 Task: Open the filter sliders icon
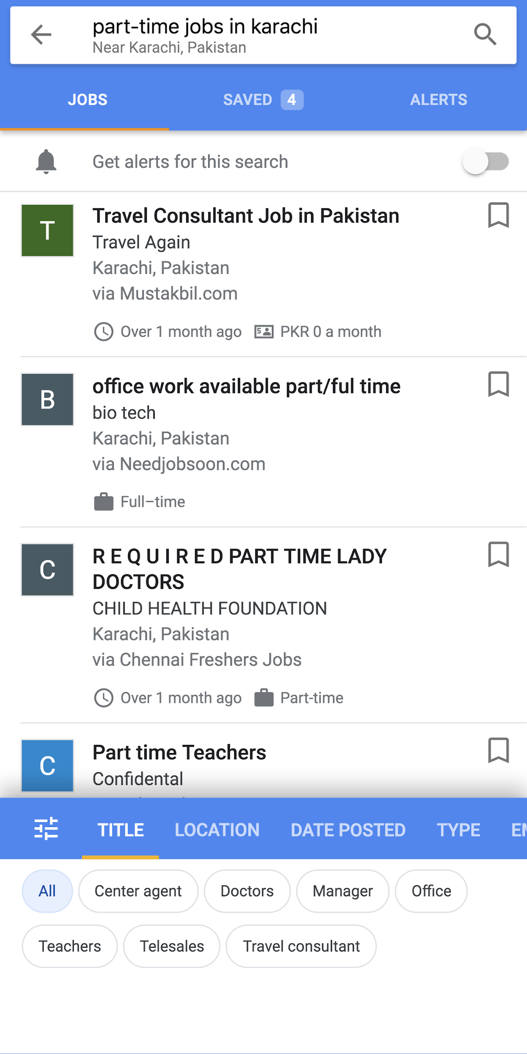tap(46, 828)
